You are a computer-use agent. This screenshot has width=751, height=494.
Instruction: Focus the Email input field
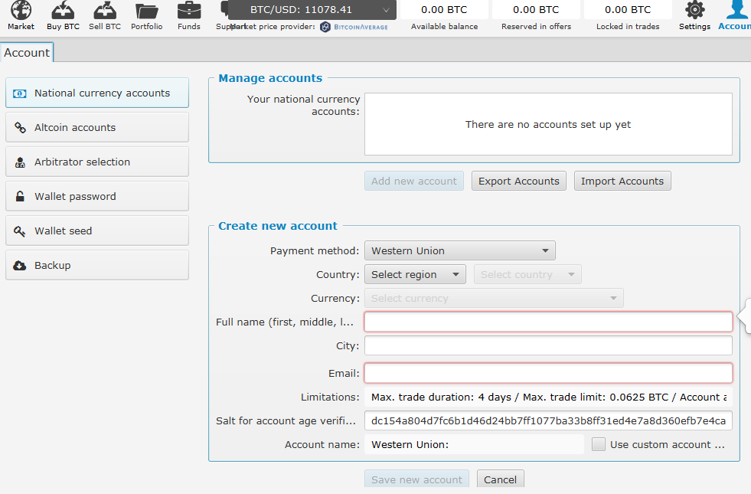tap(548, 373)
